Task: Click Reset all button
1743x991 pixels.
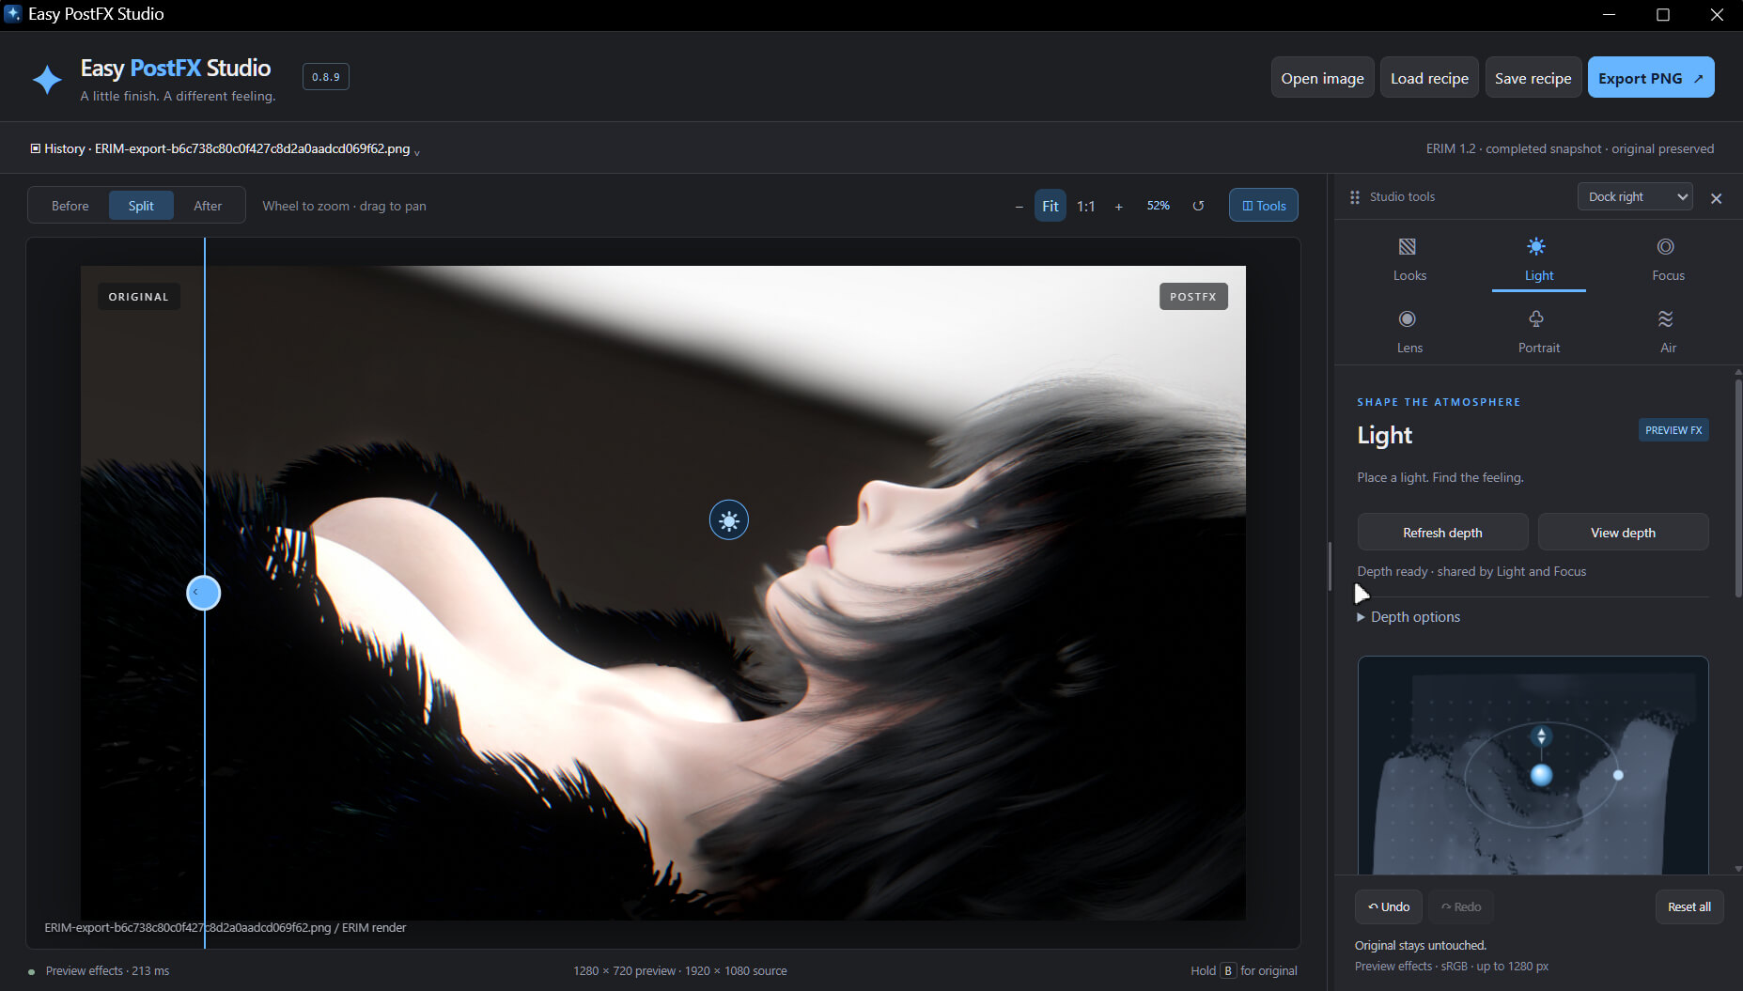Action: coord(1689,906)
